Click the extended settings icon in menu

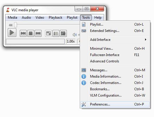84,31
